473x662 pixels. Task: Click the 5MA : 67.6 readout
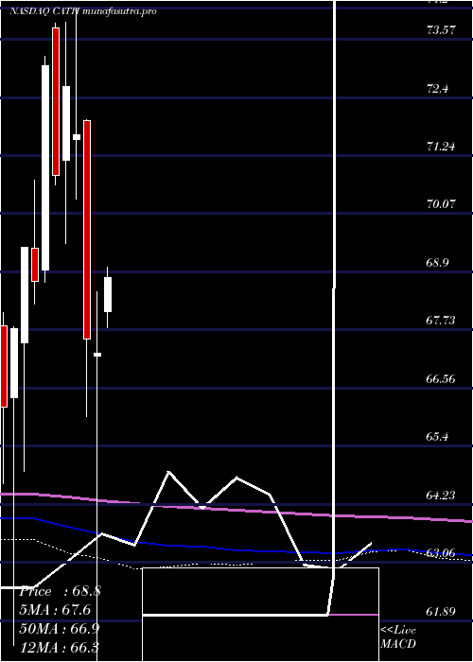(55, 610)
